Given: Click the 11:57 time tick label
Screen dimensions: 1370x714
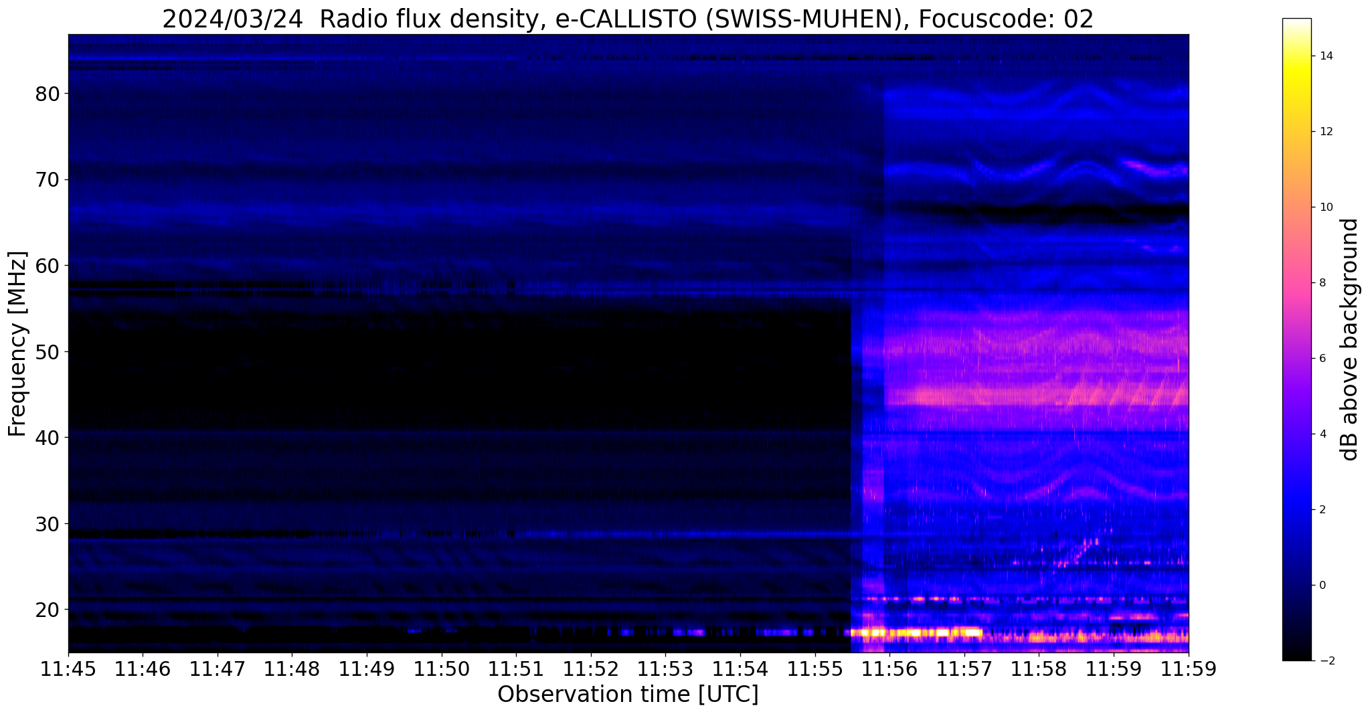Looking at the screenshot, I should pyautogui.click(x=964, y=669).
